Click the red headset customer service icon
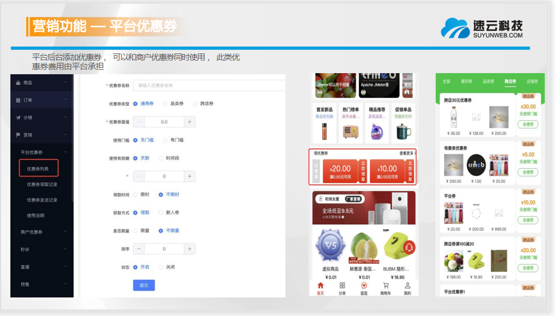 click(408, 248)
